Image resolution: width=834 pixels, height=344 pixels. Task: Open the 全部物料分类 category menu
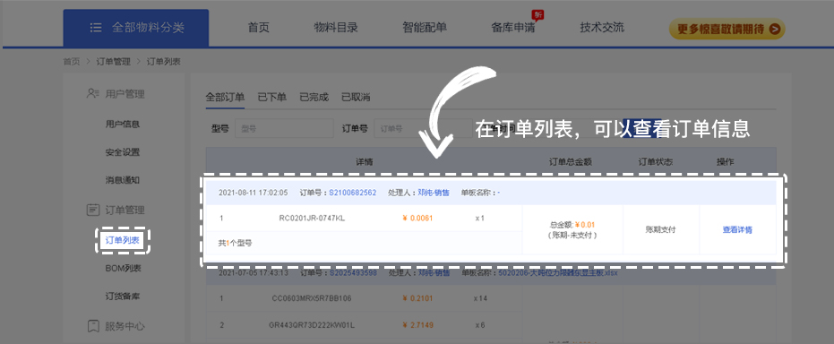pyautogui.click(x=135, y=28)
